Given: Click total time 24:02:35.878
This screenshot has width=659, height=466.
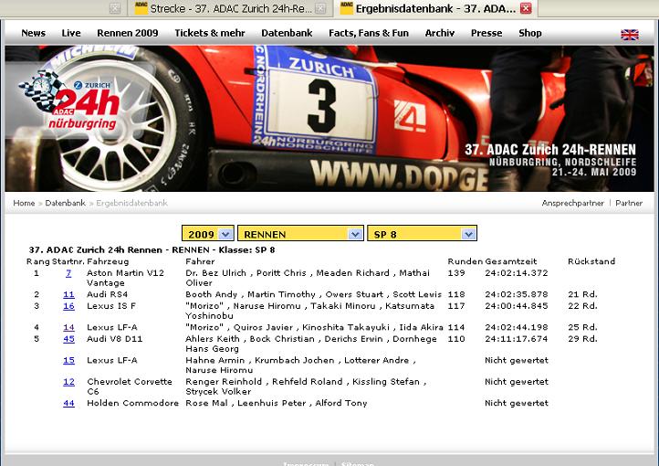Looking at the screenshot, I should (x=517, y=294).
